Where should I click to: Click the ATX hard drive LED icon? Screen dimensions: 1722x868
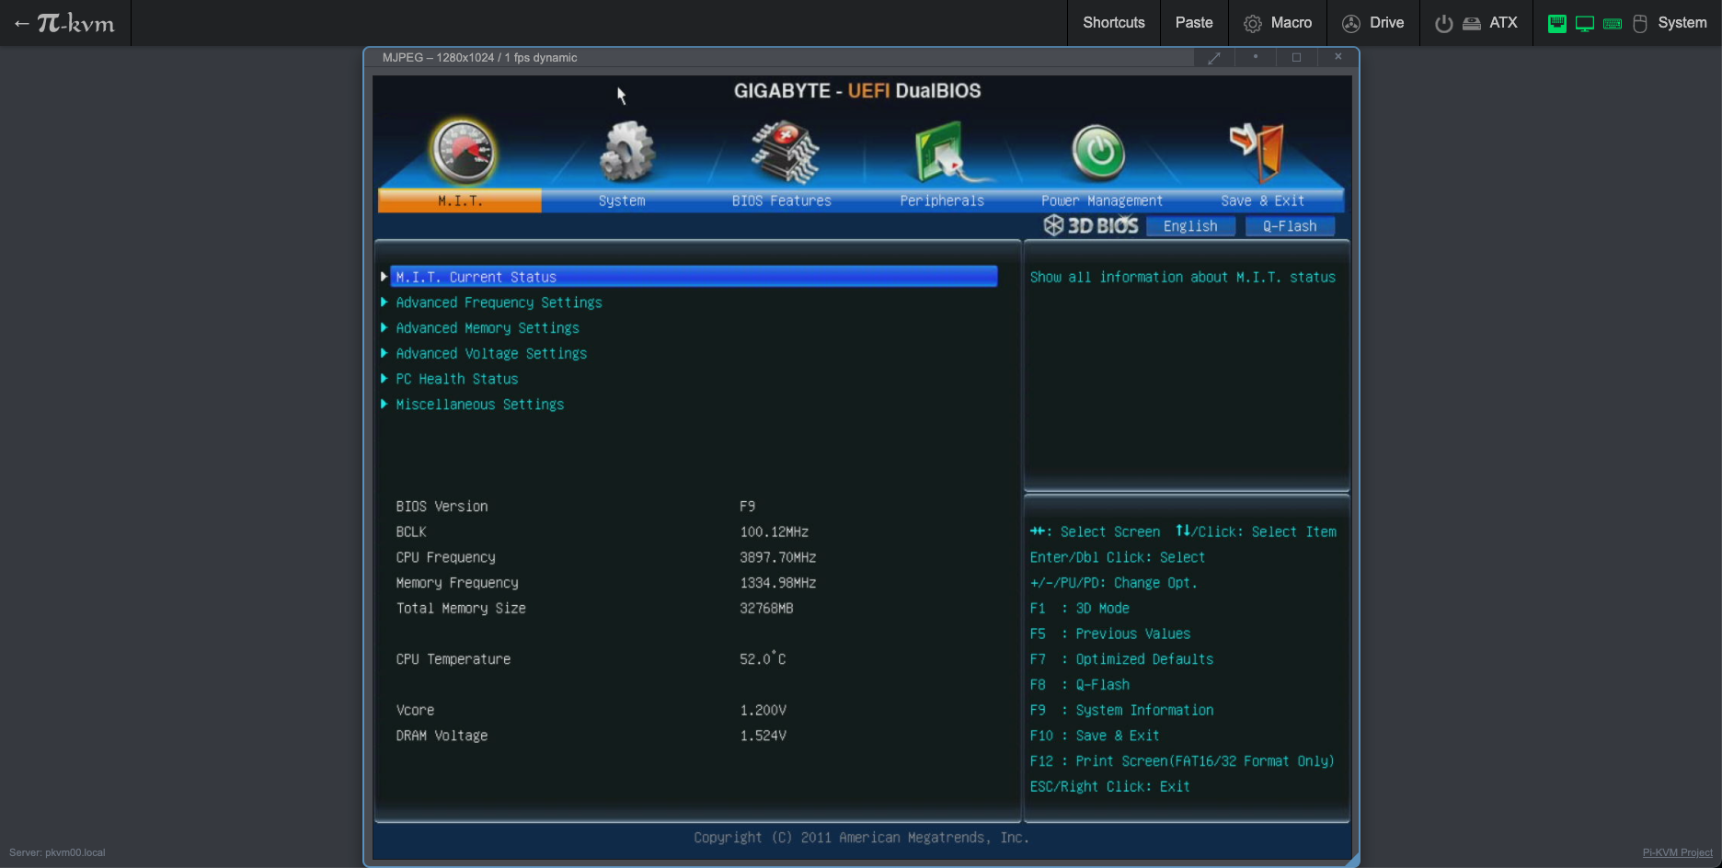click(x=1472, y=24)
